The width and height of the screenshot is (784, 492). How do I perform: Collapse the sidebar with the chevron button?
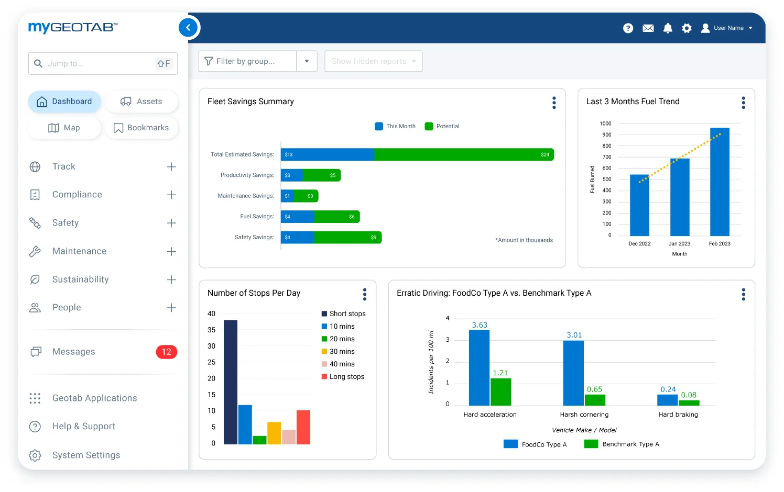(188, 27)
